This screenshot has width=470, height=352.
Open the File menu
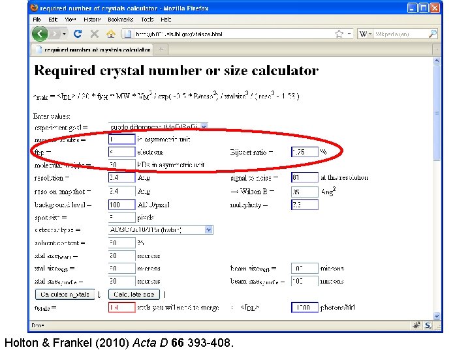coord(37,20)
